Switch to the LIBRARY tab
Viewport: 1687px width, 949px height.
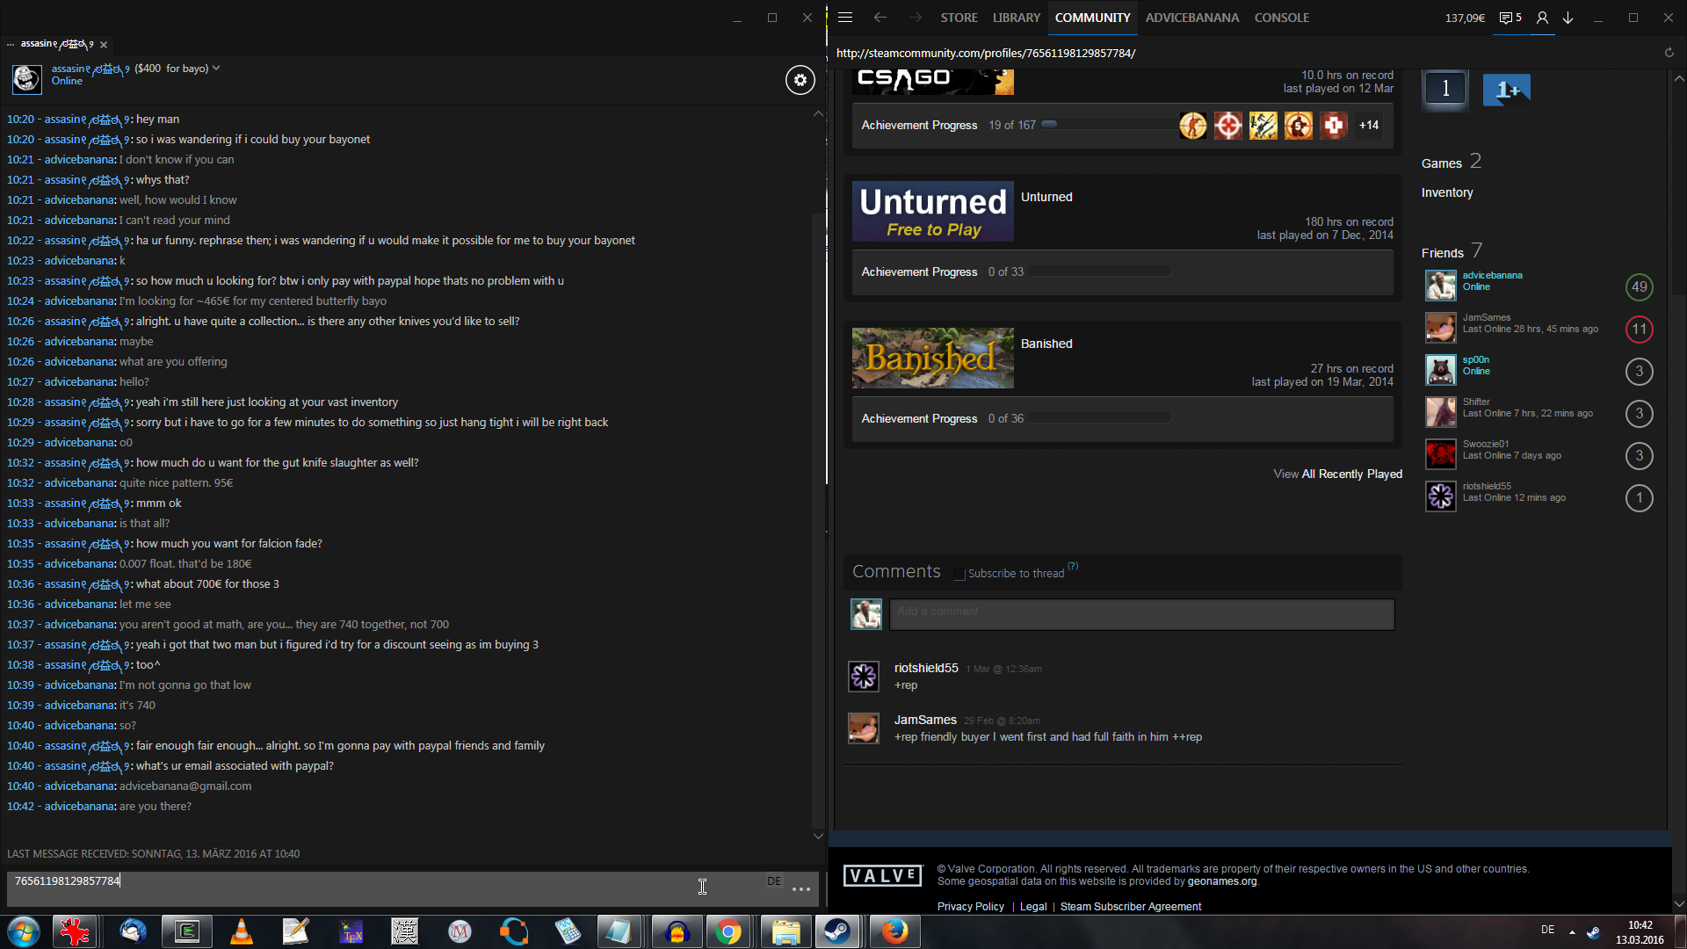tap(1016, 18)
